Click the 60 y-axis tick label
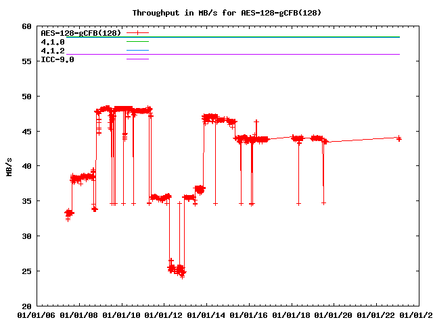The width and height of the screenshot is (433, 324). click(26, 26)
